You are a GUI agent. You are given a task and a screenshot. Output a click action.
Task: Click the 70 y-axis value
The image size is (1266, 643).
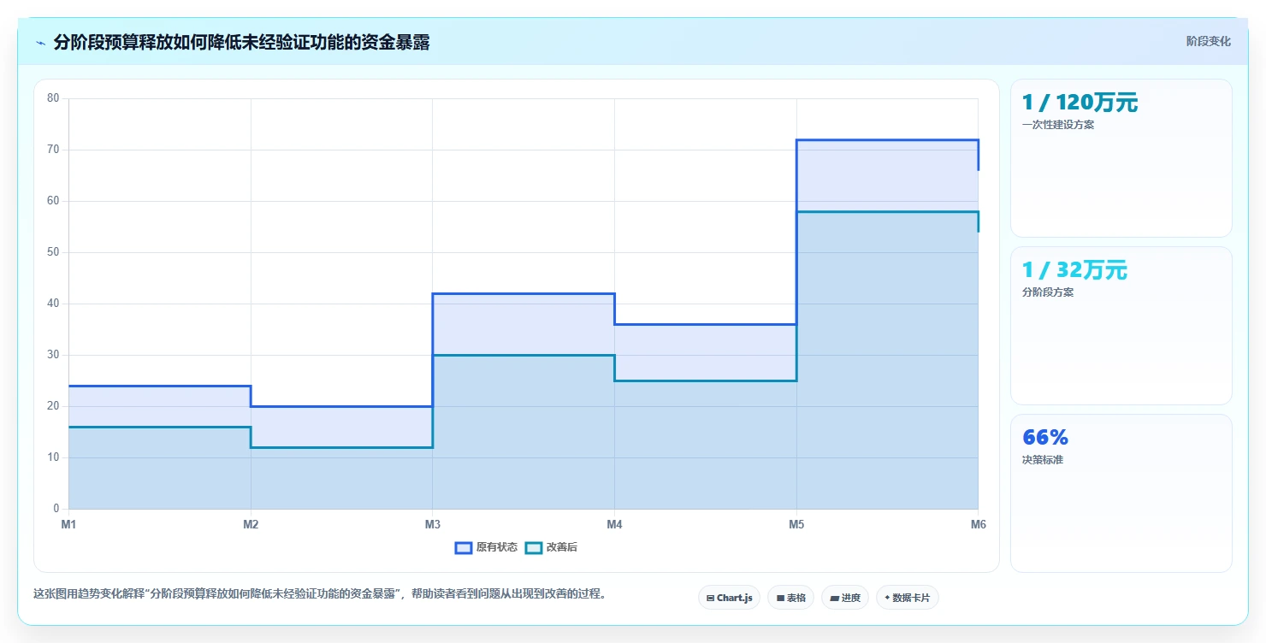(x=53, y=150)
